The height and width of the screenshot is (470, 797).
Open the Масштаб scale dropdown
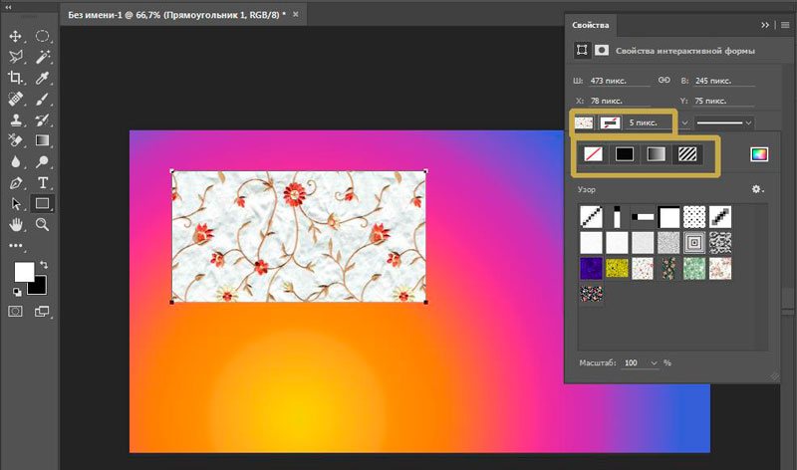654,362
